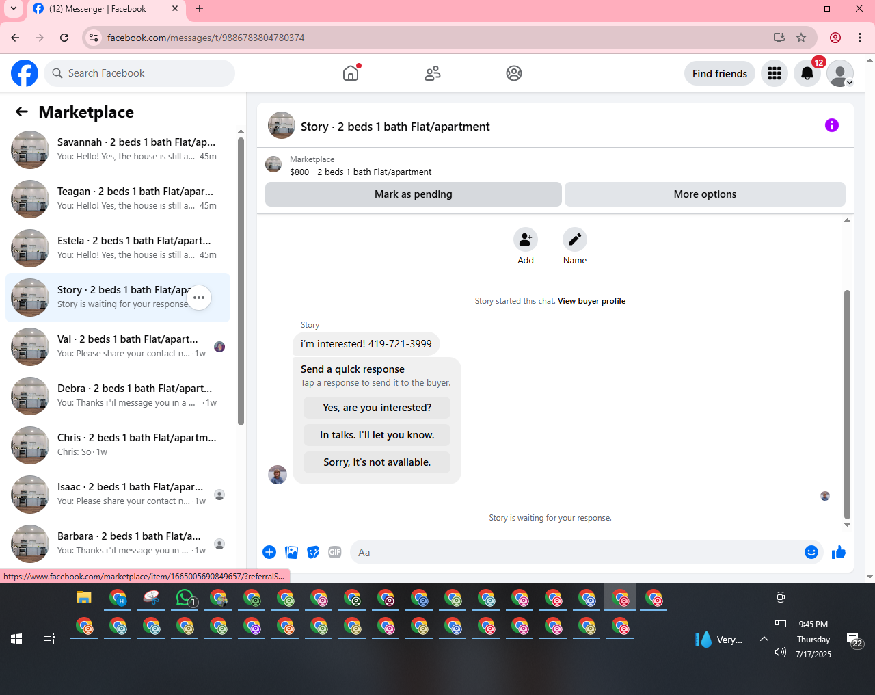The image size is (875, 695).
Task: Reload the Facebook page
Action: (64, 38)
